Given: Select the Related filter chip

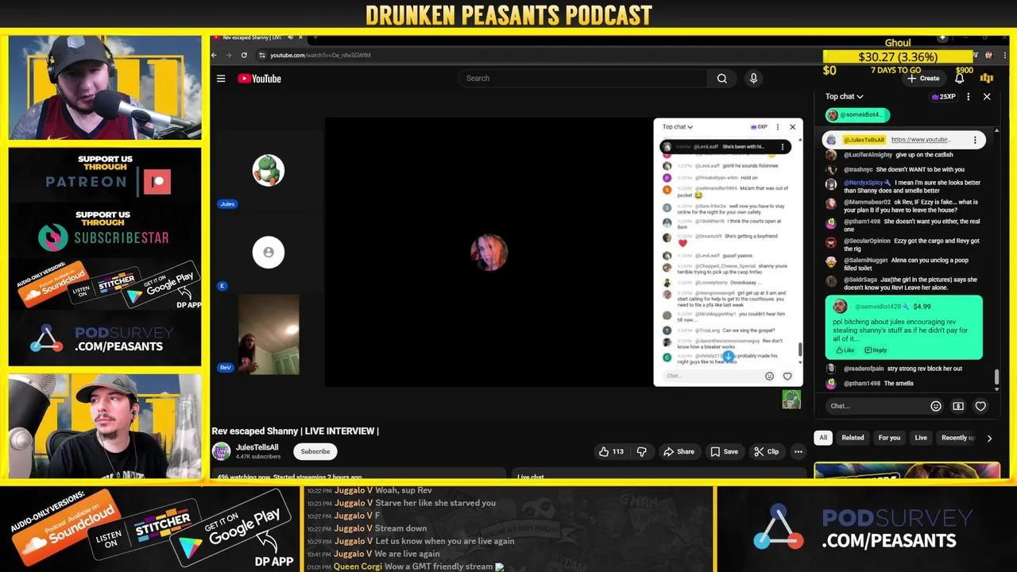Looking at the screenshot, I should tap(853, 438).
